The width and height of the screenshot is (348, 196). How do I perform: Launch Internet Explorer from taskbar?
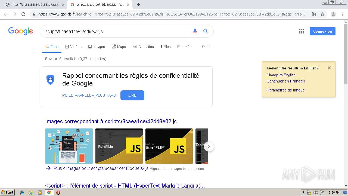click(22, 192)
